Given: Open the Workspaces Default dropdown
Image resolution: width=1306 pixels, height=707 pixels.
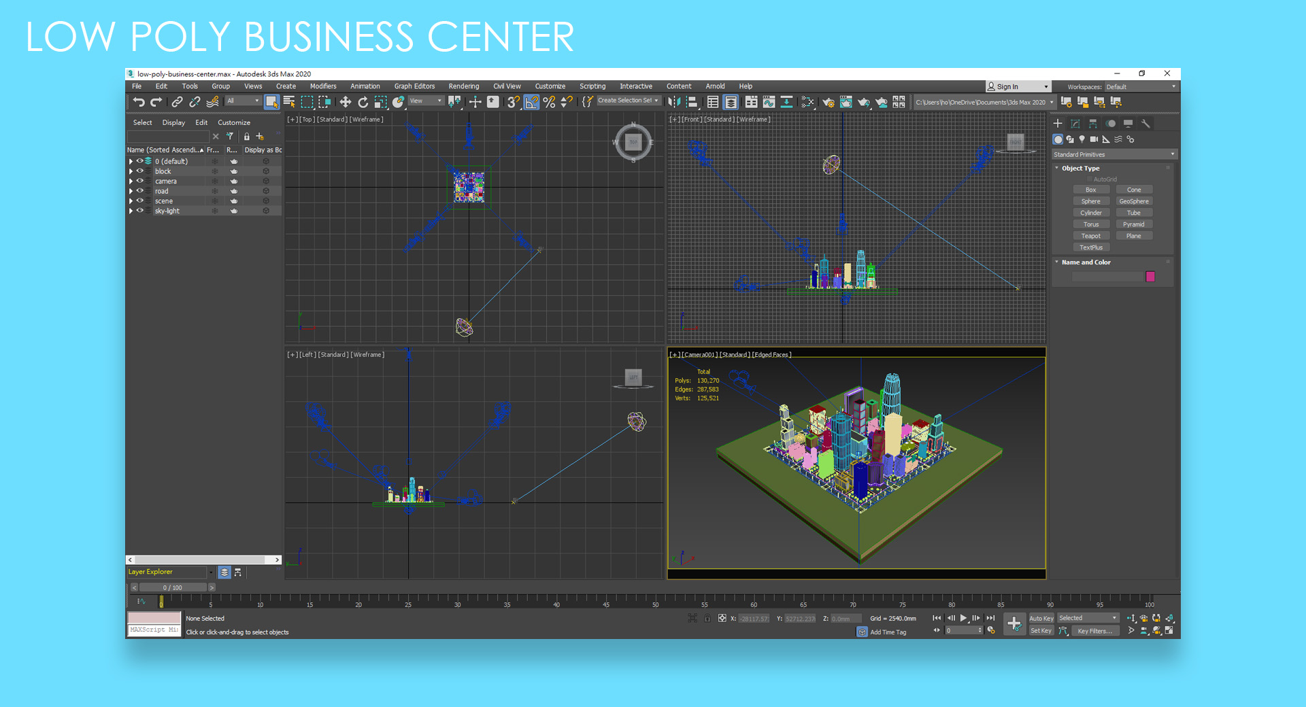Looking at the screenshot, I should 1141,87.
